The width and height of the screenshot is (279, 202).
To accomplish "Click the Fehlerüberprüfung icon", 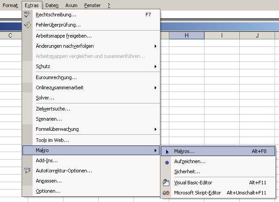I will pyautogui.click(x=27, y=25).
